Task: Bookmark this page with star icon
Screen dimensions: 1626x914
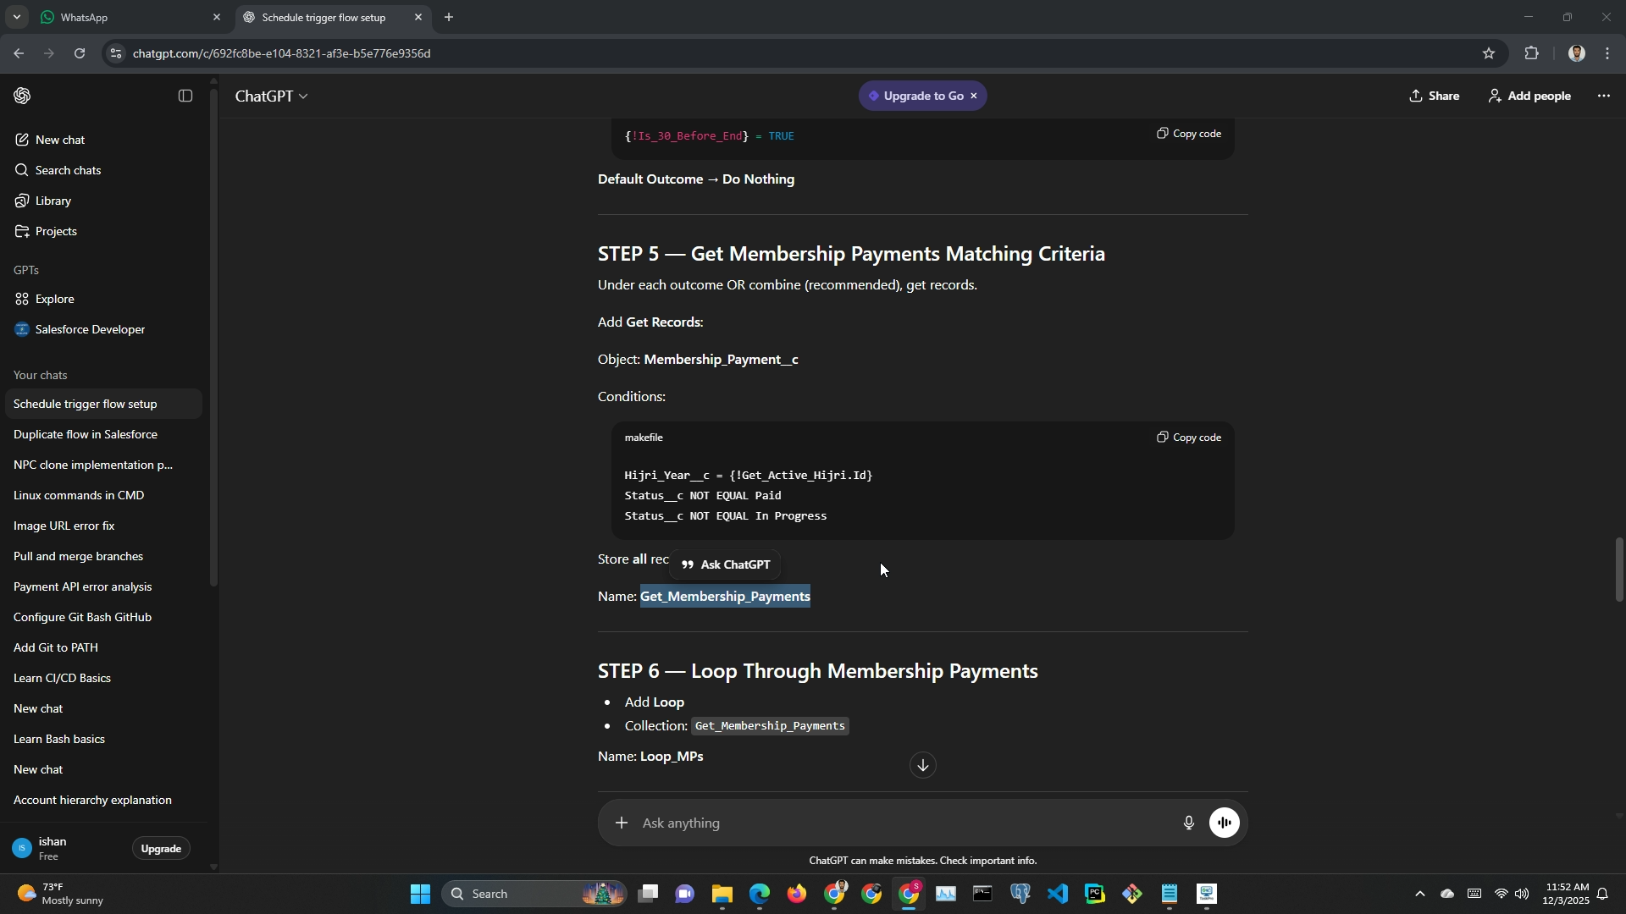Action: (x=1489, y=53)
